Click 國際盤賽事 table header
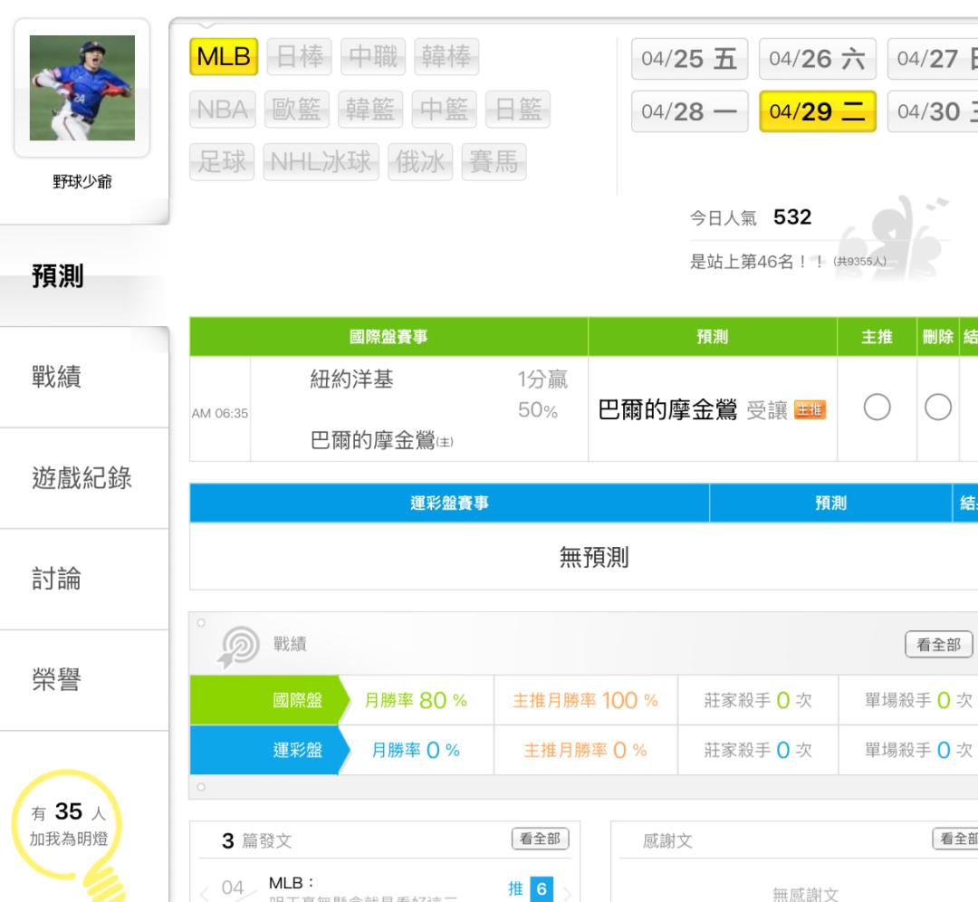The width and height of the screenshot is (978, 902). pyautogui.click(x=388, y=337)
